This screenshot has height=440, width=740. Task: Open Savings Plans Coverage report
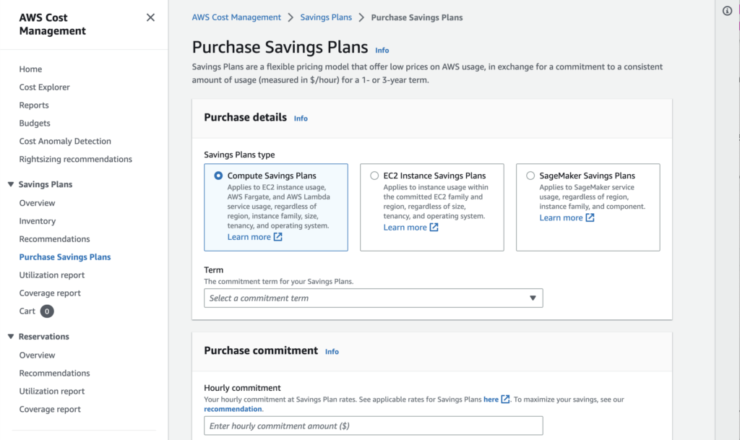[50, 293]
